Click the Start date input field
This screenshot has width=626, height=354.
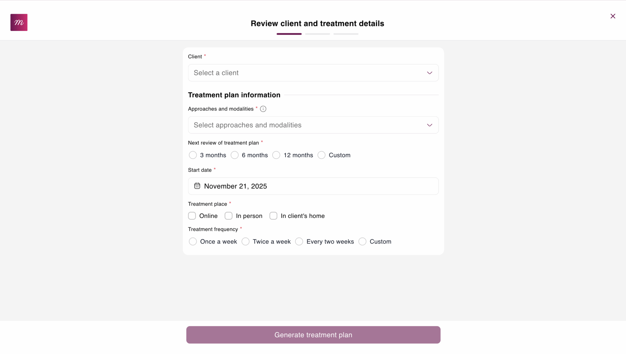click(313, 186)
